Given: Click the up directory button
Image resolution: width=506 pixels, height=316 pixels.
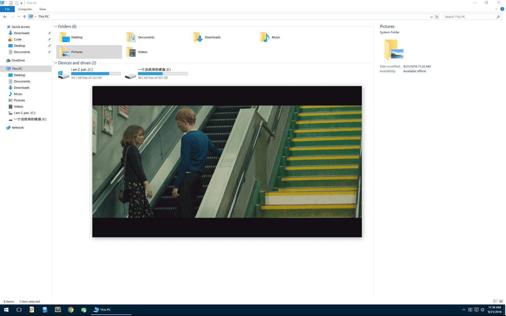Looking at the screenshot, I should point(24,16).
